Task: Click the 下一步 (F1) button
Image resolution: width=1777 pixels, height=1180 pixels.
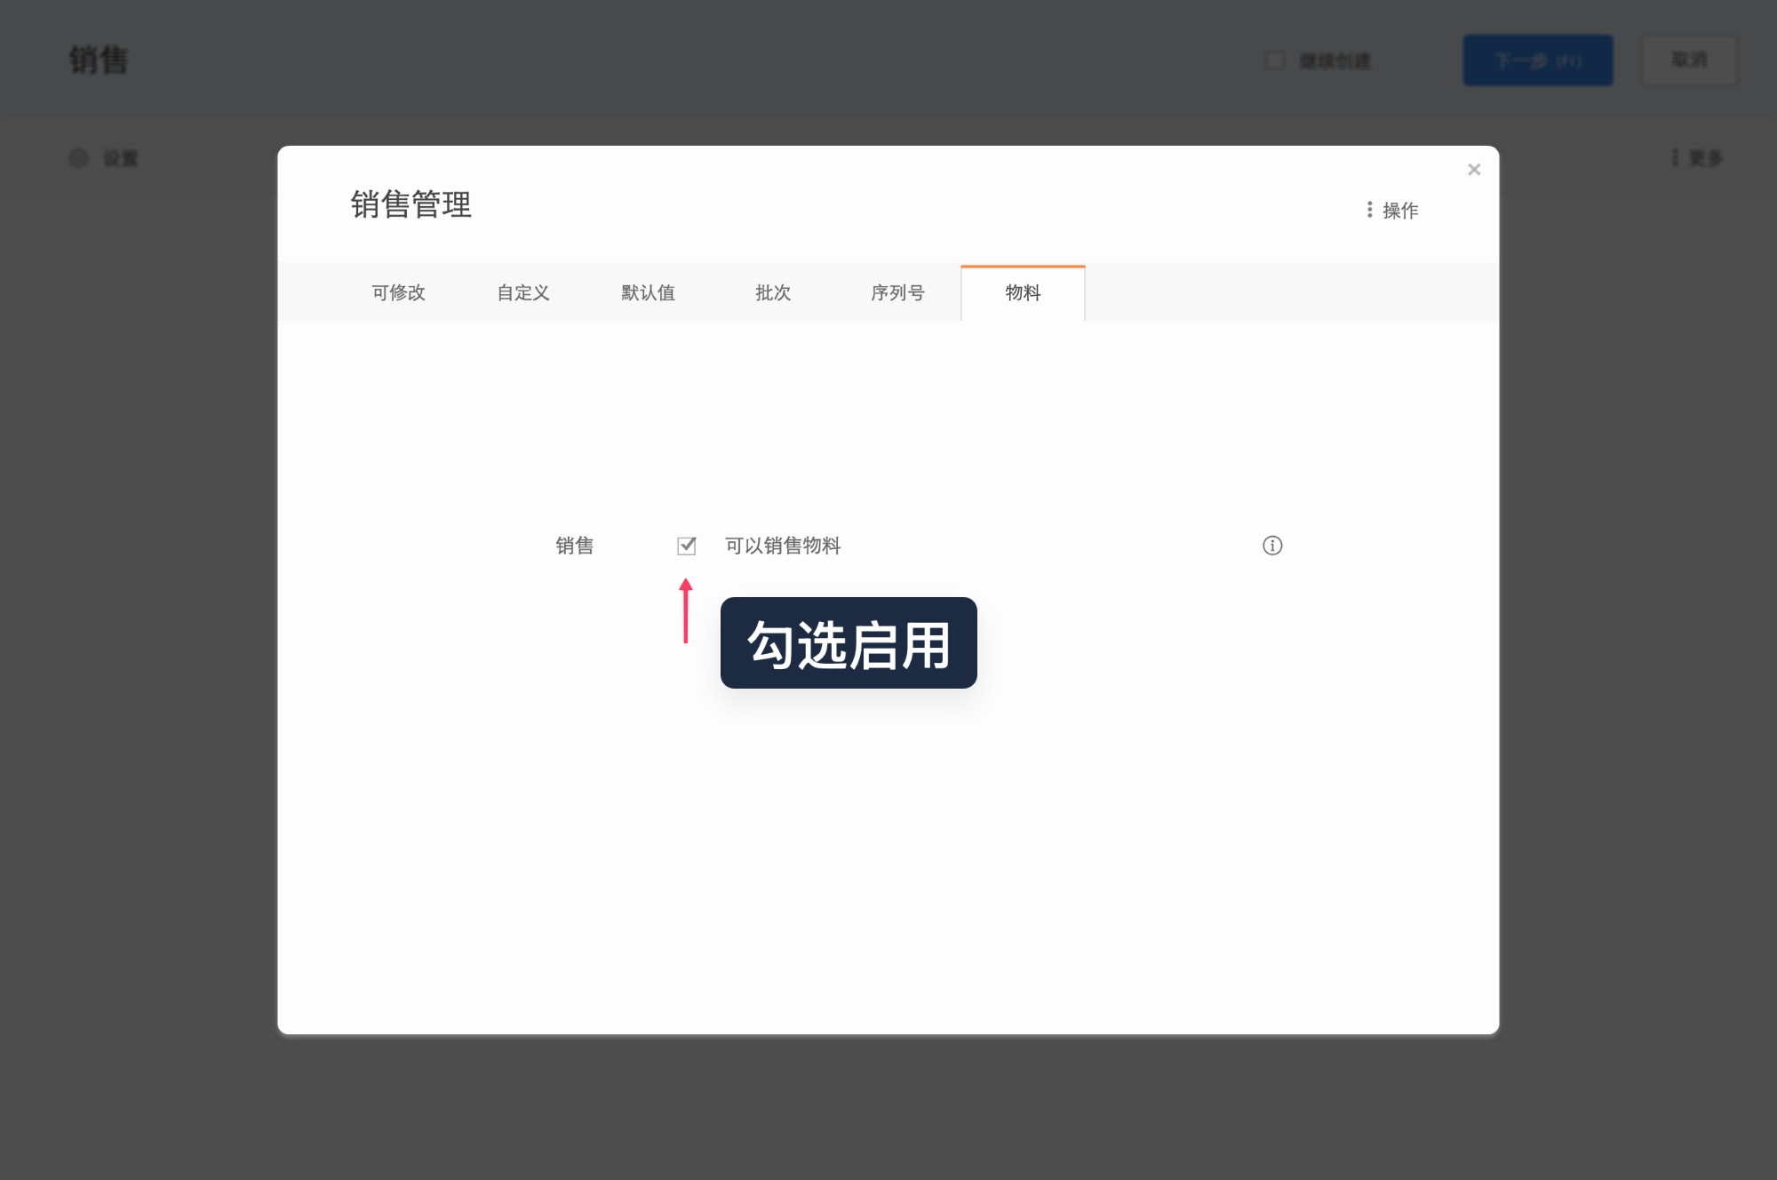Action: tap(1537, 60)
